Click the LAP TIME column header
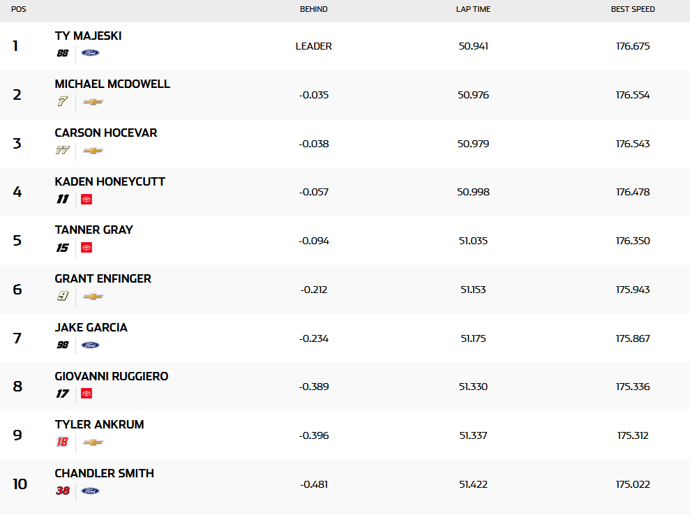Viewport: 690px width, 515px height. click(474, 10)
